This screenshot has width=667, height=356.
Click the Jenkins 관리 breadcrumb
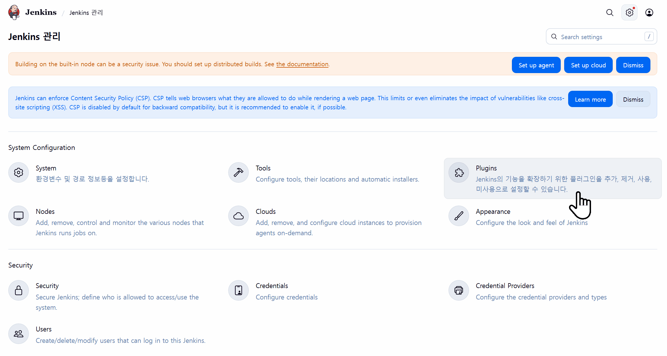pos(86,13)
